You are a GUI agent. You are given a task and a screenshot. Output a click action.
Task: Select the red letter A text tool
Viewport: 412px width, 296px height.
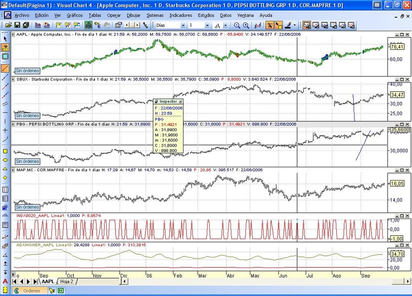pos(5,281)
